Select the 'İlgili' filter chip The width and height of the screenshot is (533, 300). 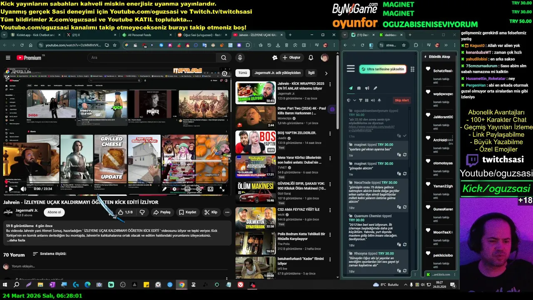pos(311,73)
